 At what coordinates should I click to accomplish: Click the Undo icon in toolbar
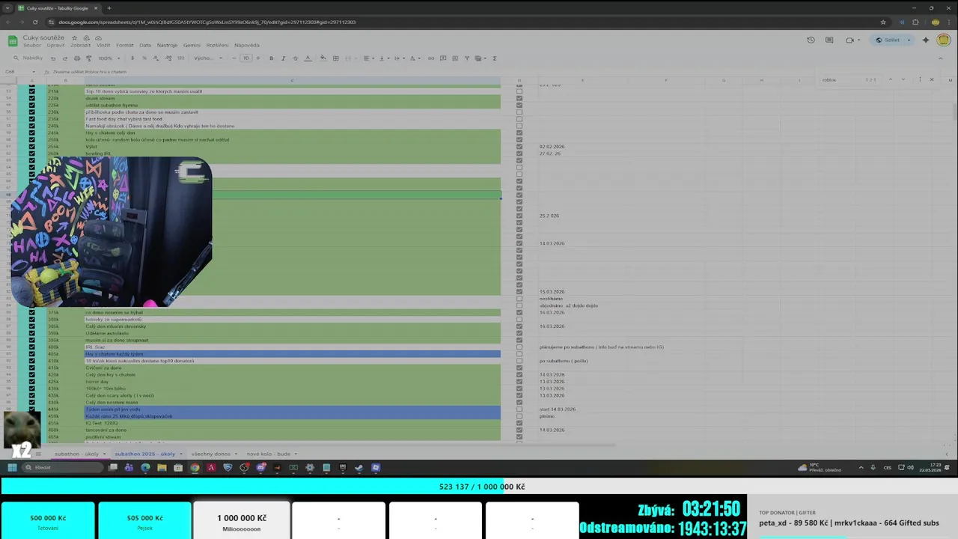coord(54,58)
